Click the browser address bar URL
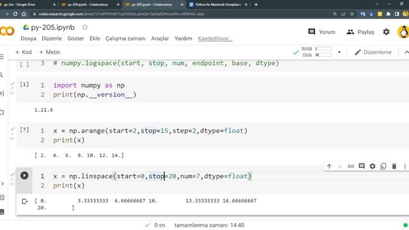The width and height of the screenshot is (409, 230). click(x=121, y=14)
